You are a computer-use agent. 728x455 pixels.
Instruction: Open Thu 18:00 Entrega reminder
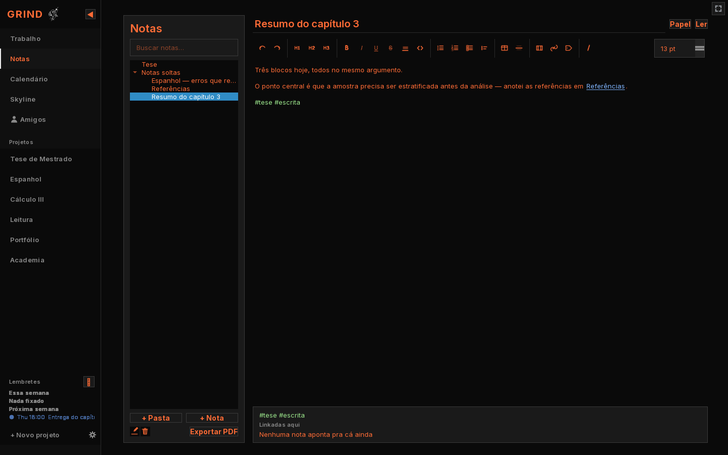[52, 417]
